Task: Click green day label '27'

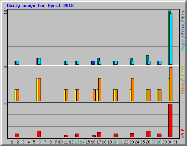Action: [153, 142]
